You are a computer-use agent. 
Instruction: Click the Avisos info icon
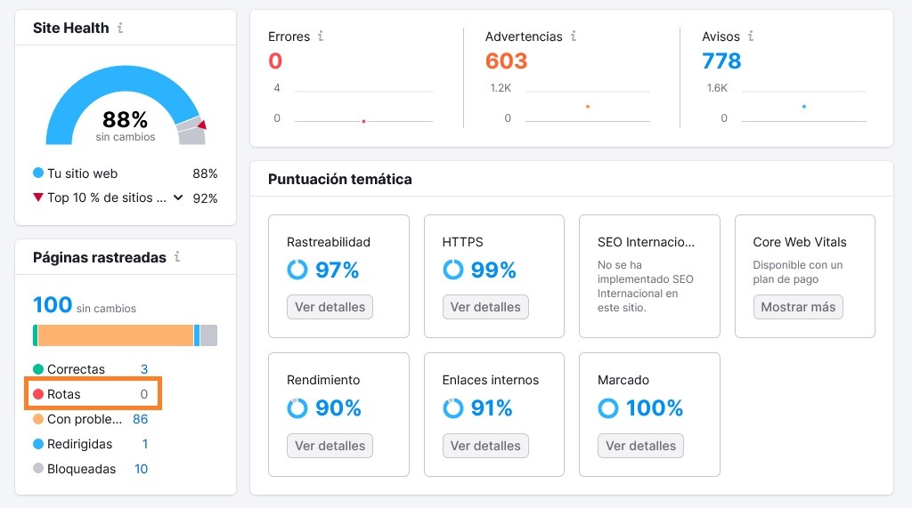pos(751,36)
